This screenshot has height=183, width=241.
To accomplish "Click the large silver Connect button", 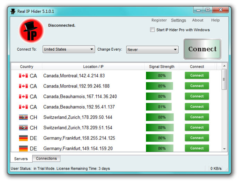I will pyautogui.click(x=202, y=49).
